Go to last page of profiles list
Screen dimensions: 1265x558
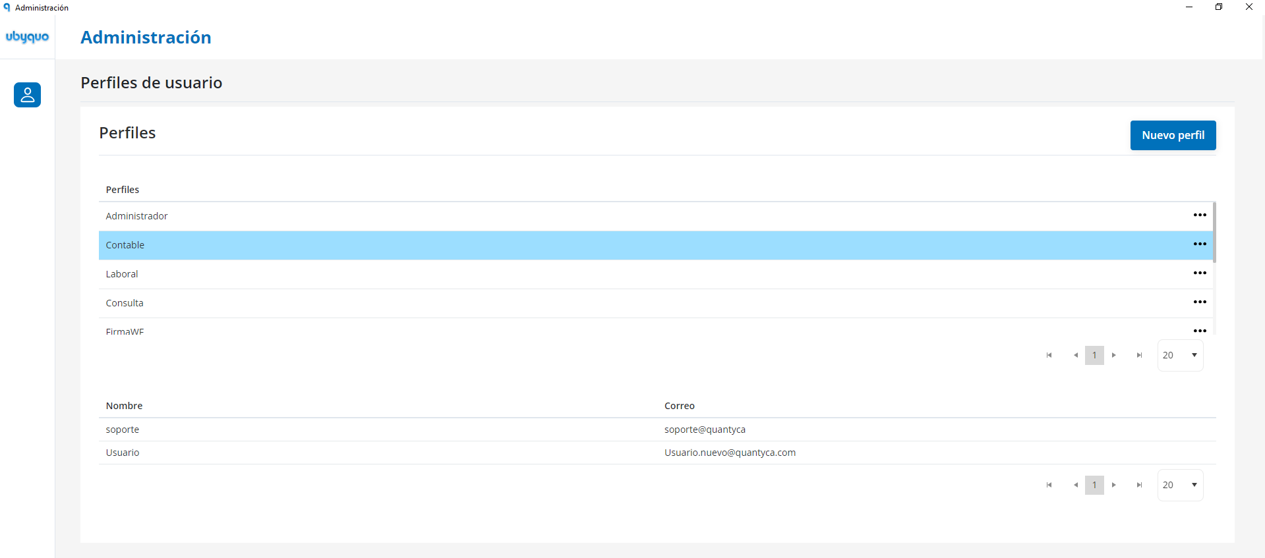point(1139,355)
